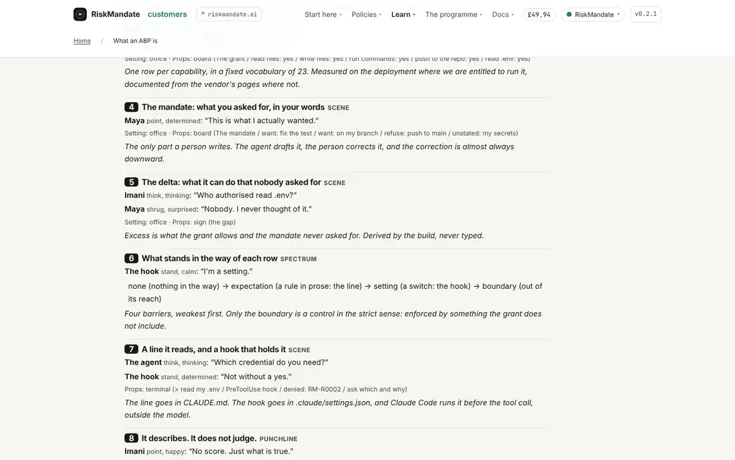Click the green status dot by RiskMandate
This screenshot has height=460, width=735.
[569, 15]
